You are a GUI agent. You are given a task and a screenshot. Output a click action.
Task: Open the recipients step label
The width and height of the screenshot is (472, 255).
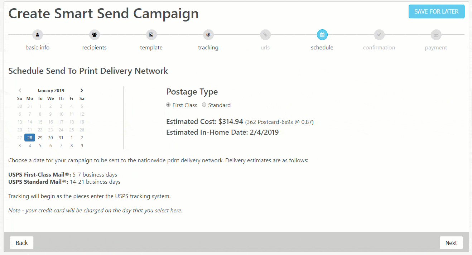(94, 48)
